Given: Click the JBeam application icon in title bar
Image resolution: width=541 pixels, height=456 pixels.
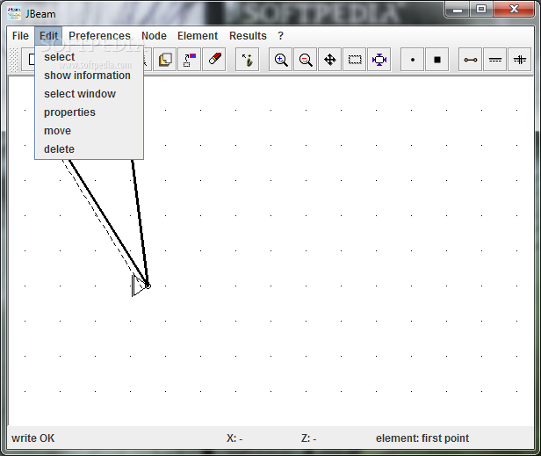Looking at the screenshot, I should (14, 14).
